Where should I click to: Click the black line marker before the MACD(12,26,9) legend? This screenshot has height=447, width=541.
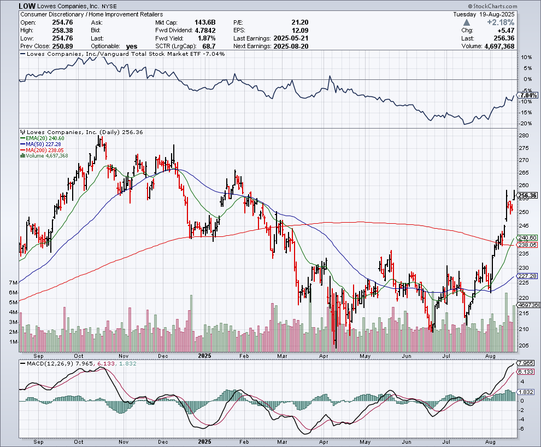[x=23, y=364]
